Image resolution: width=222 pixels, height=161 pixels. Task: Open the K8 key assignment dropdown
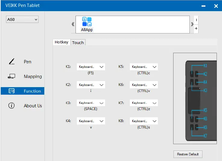(144, 121)
